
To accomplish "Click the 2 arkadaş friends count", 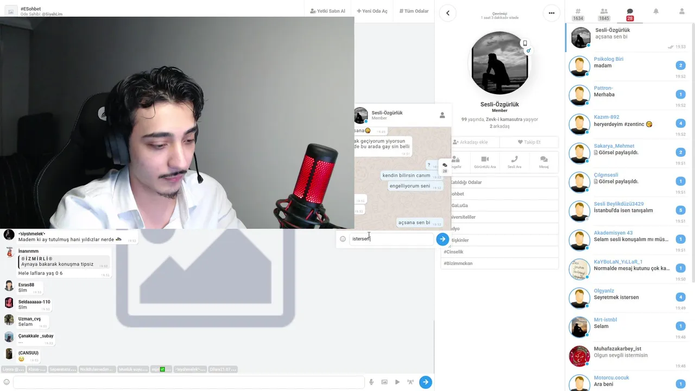I will tap(500, 126).
